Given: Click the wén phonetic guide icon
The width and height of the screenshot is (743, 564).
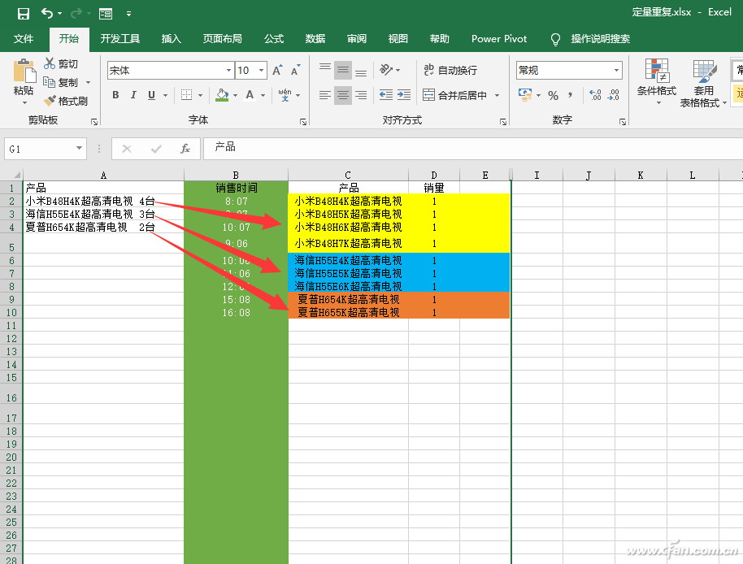Looking at the screenshot, I should point(285,95).
